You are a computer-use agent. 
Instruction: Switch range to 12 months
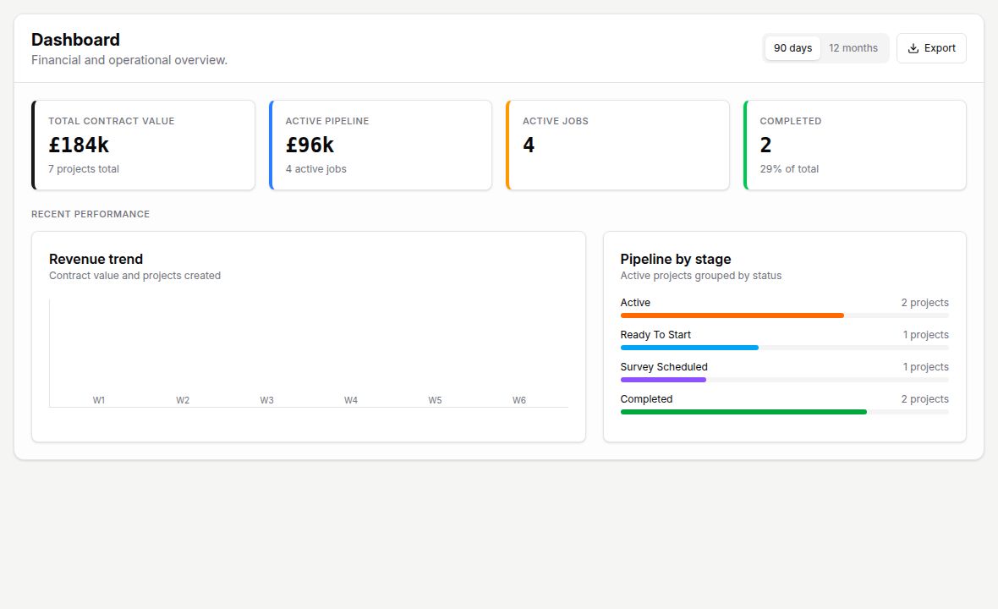853,48
